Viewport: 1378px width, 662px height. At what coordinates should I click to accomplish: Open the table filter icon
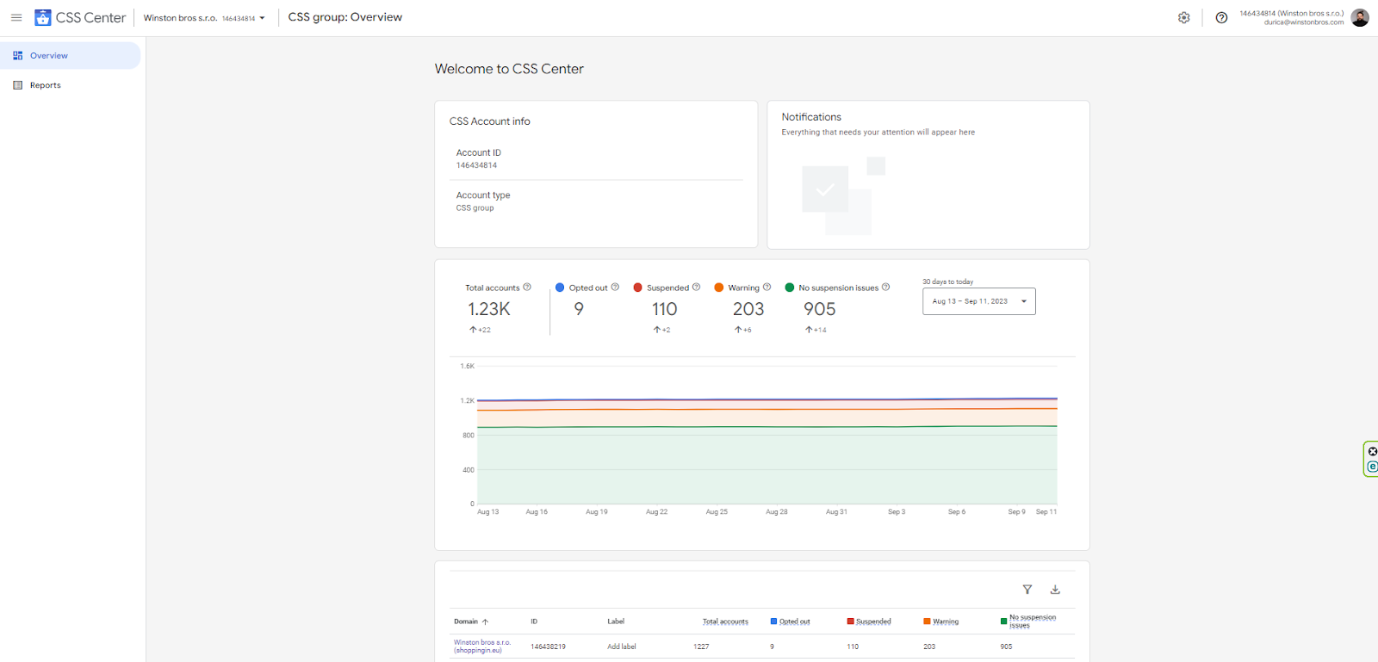tap(1027, 590)
